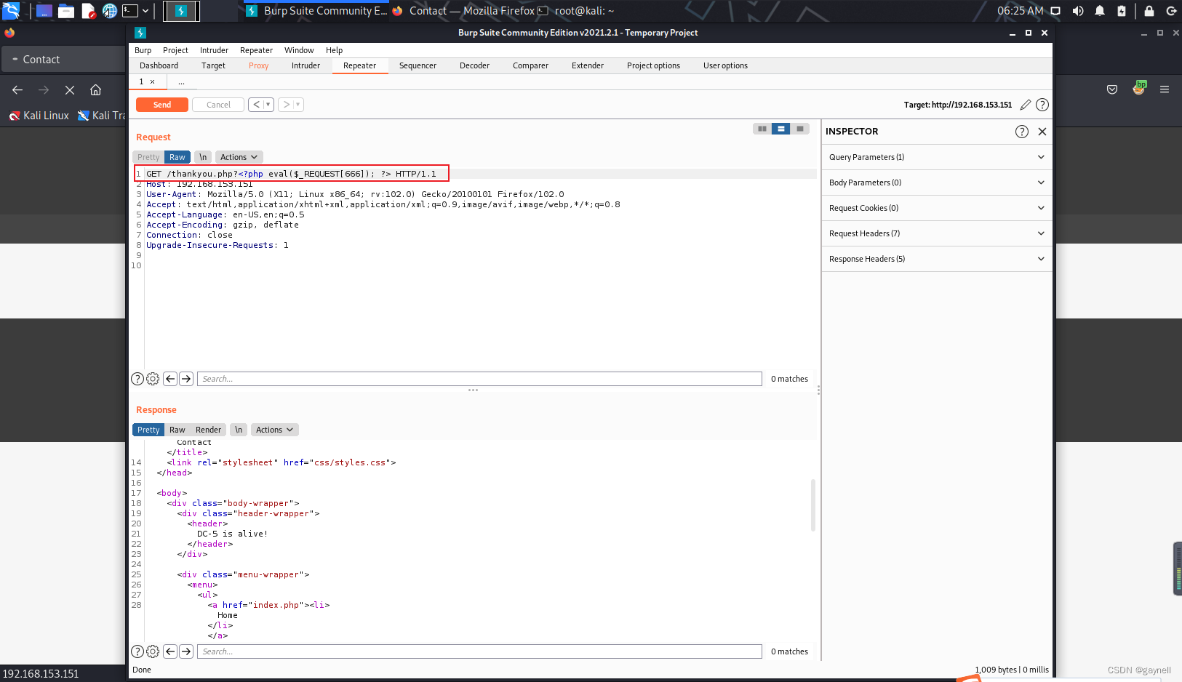
Task: Close the Inspector panel
Action: (1042, 132)
